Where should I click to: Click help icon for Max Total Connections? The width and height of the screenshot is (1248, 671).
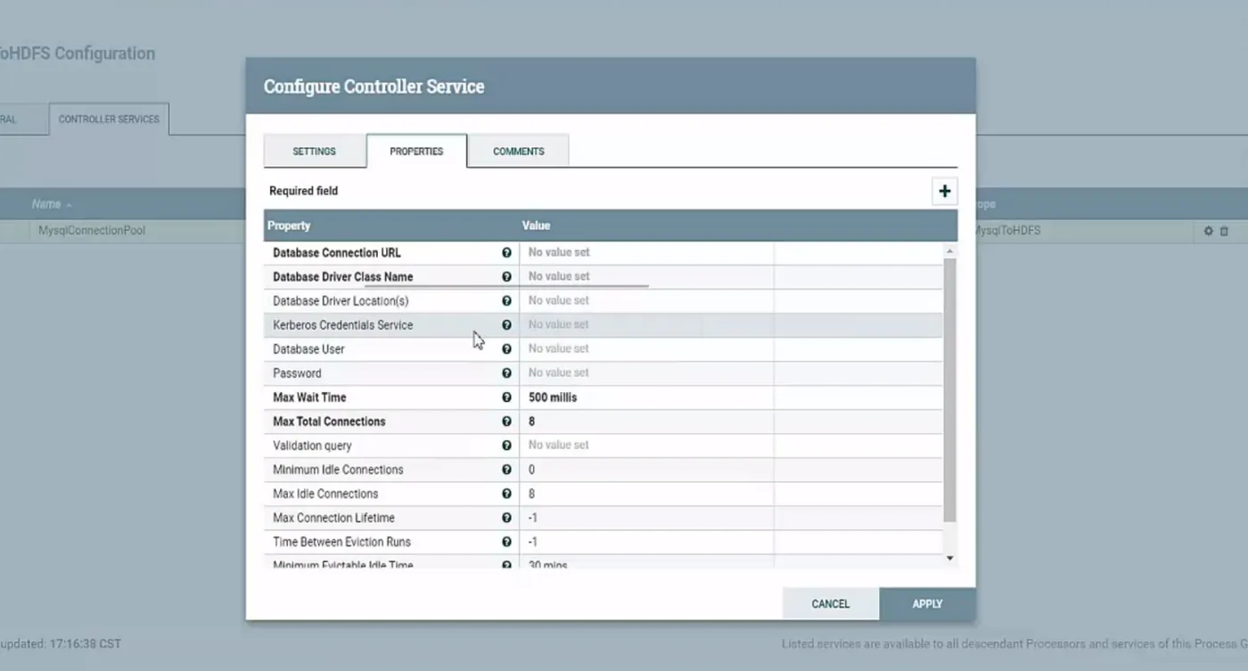point(506,421)
